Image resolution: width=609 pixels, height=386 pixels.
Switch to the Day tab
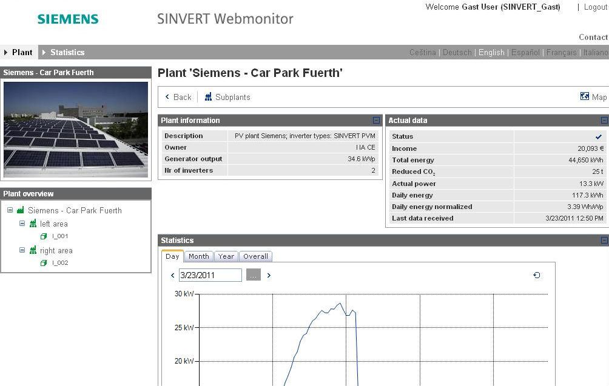click(172, 256)
